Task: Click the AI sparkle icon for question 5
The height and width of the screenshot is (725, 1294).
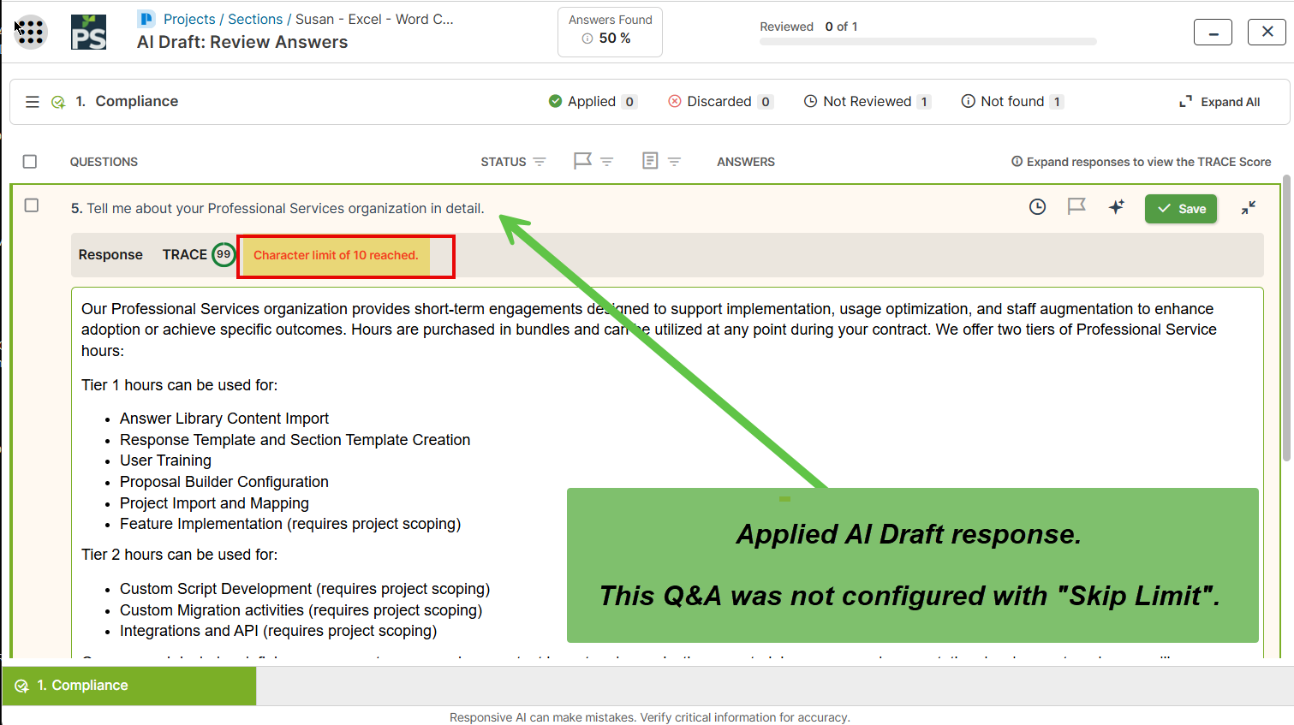Action: pyautogui.click(x=1116, y=207)
